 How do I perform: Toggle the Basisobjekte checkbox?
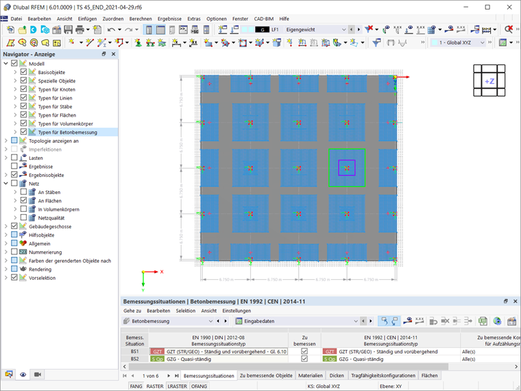point(23,72)
